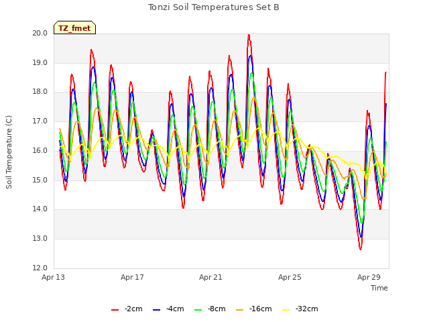Click the 14.0 y-axis tick label

tap(40, 209)
